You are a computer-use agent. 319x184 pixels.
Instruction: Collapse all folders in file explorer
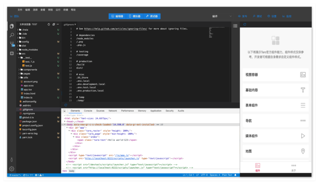click(x=53, y=24)
